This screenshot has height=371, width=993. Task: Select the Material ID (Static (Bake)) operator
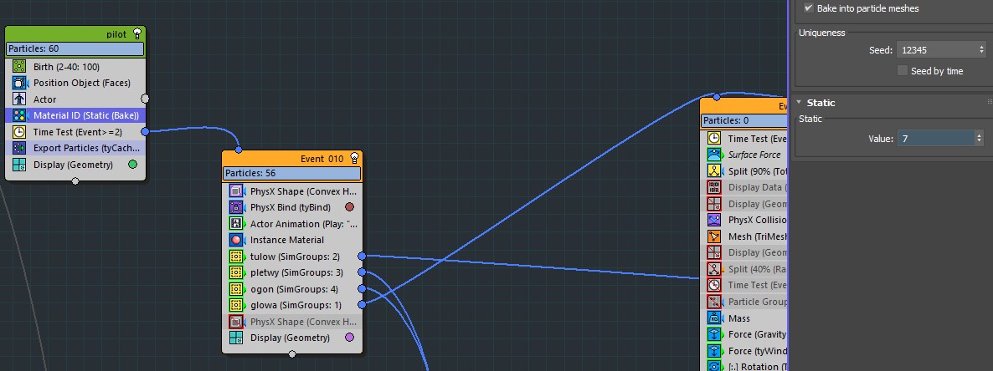pos(85,115)
